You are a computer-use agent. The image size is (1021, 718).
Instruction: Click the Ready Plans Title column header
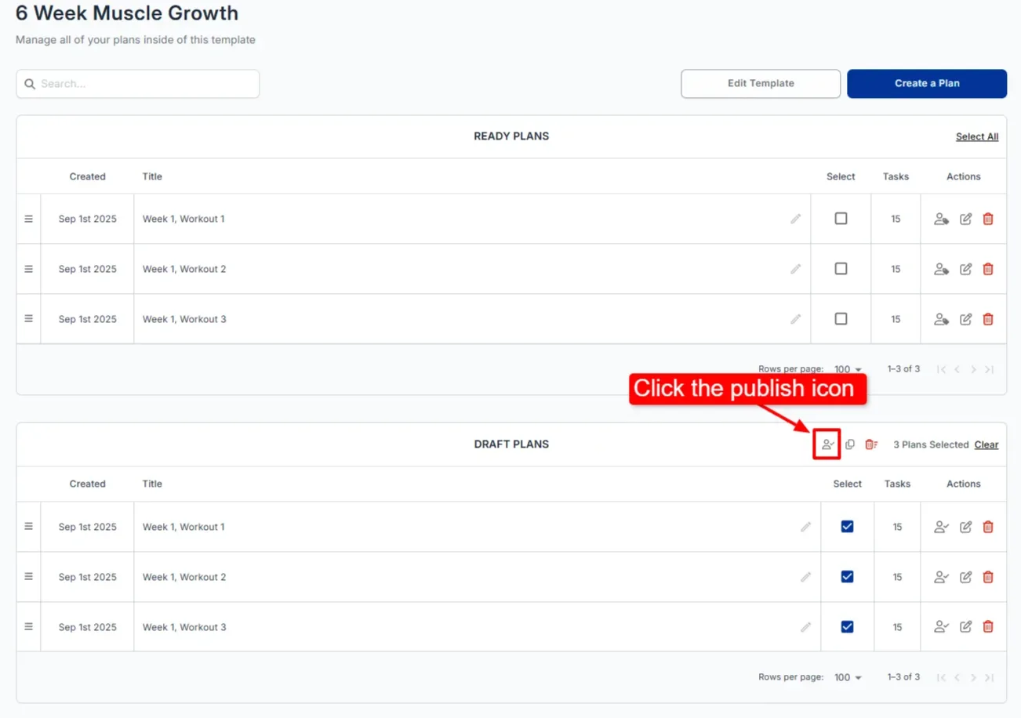click(x=152, y=176)
